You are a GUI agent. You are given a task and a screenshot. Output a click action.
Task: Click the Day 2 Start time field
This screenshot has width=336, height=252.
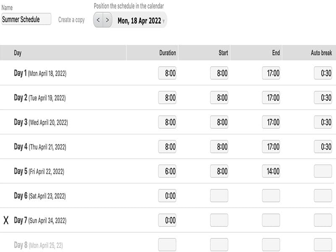(x=219, y=98)
